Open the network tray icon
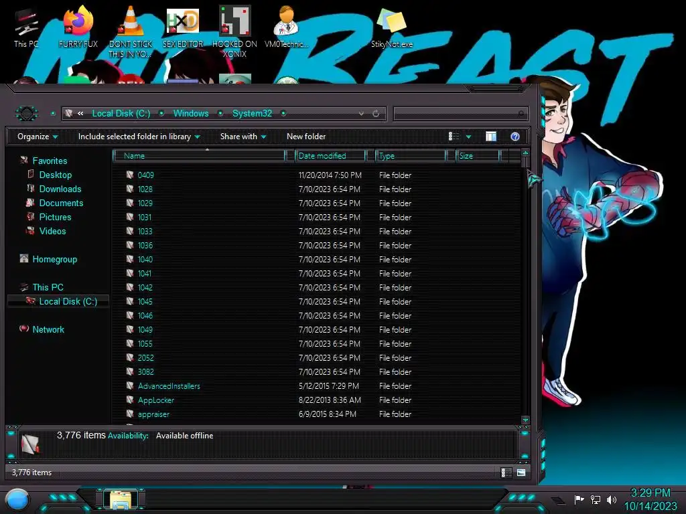 pos(596,499)
